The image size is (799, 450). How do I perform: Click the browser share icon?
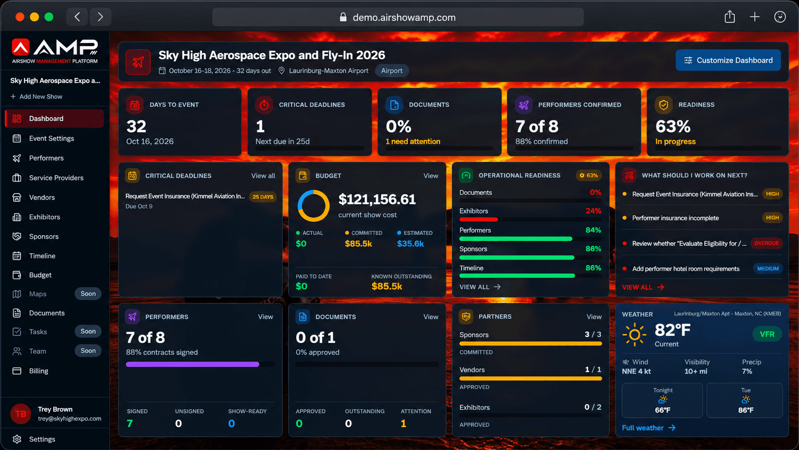pos(730,17)
